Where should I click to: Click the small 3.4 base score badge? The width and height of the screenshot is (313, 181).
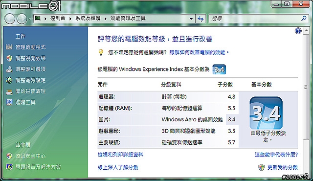point(219,69)
